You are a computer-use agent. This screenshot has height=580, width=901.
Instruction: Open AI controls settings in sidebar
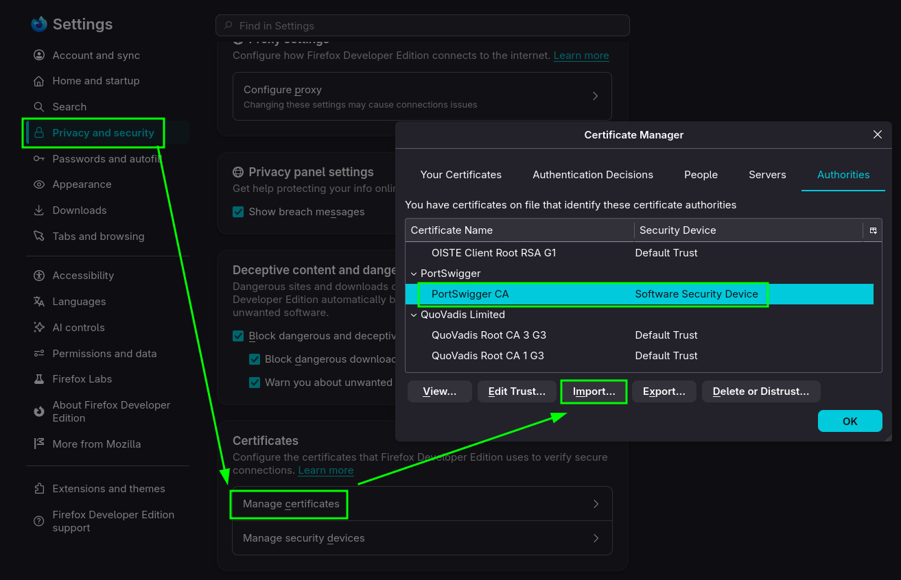point(78,328)
